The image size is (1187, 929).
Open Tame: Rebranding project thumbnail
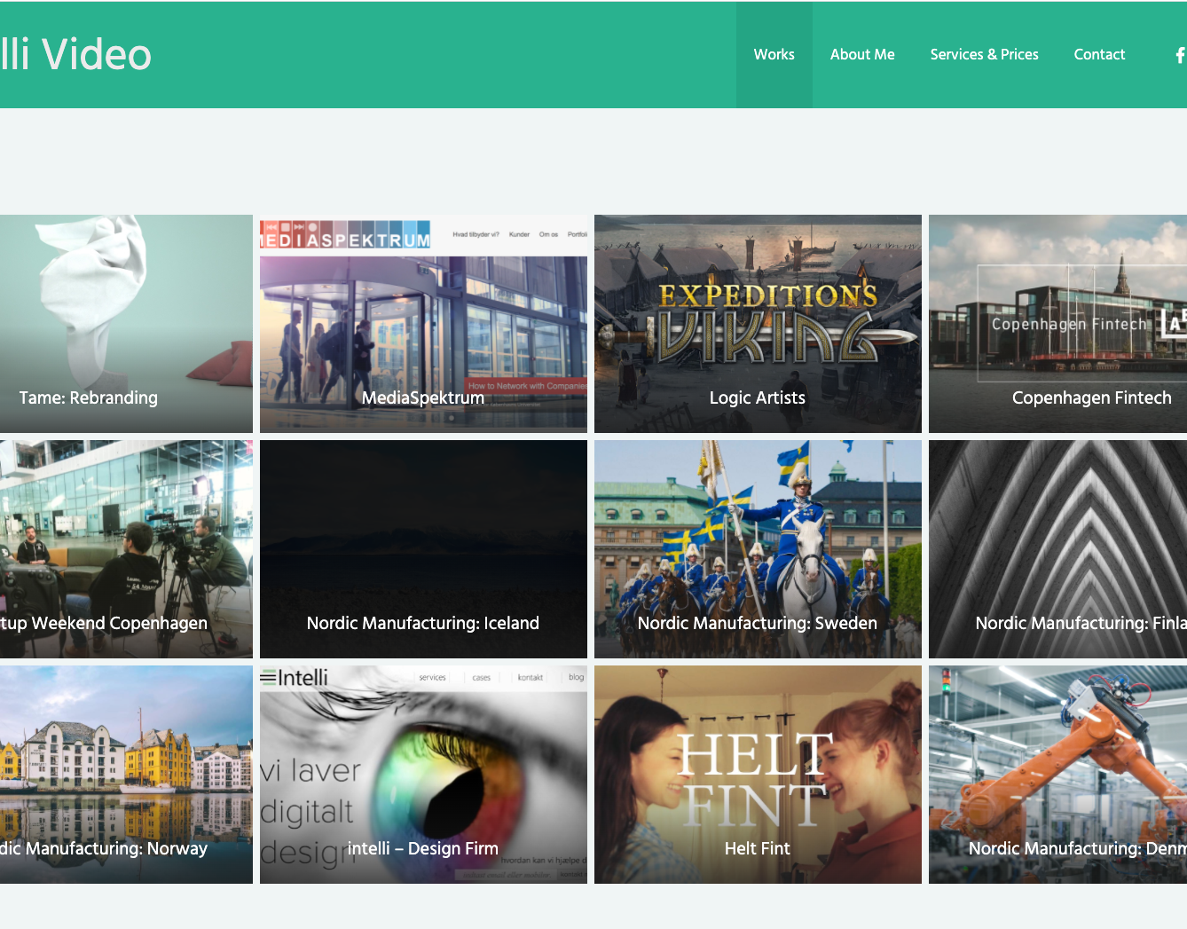click(126, 324)
